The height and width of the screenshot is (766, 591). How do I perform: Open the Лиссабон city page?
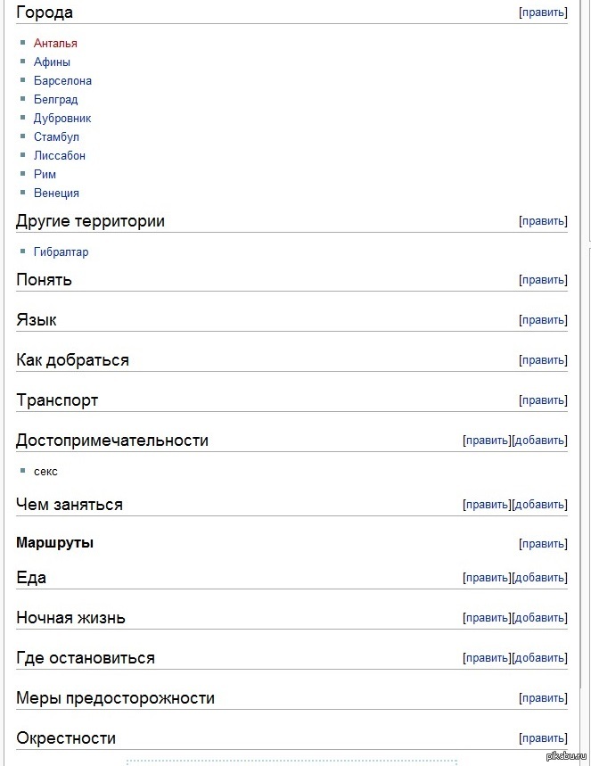[60, 155]
